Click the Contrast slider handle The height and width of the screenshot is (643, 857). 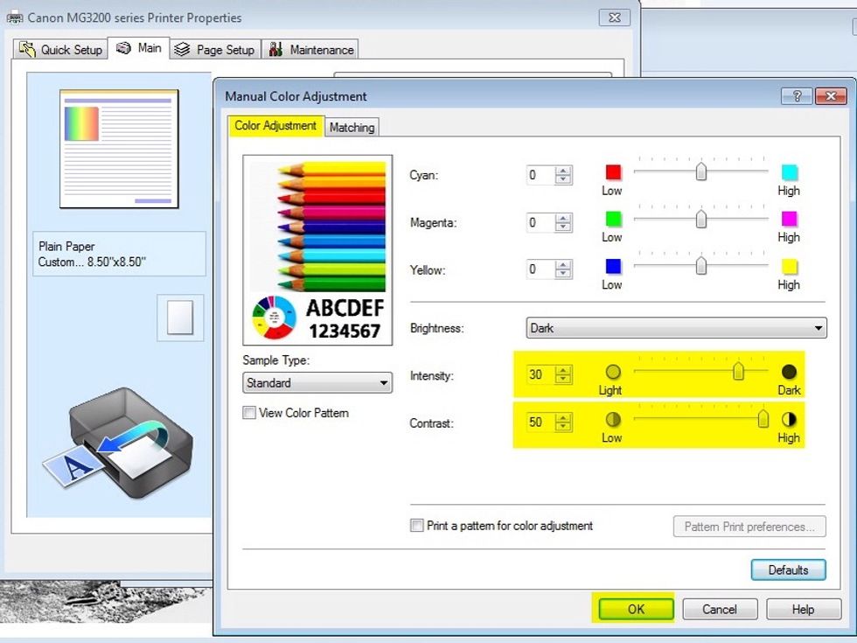tap(763, 420)
